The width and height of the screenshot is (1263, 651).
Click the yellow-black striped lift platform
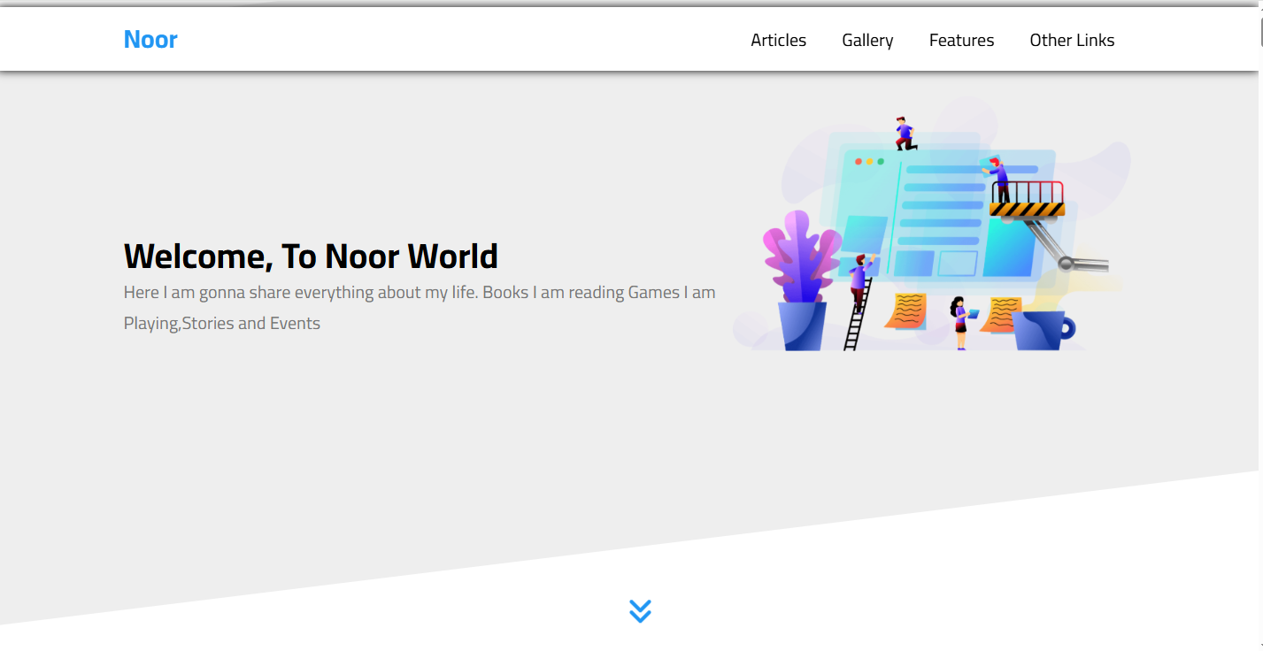click(x=1027, y=210)
